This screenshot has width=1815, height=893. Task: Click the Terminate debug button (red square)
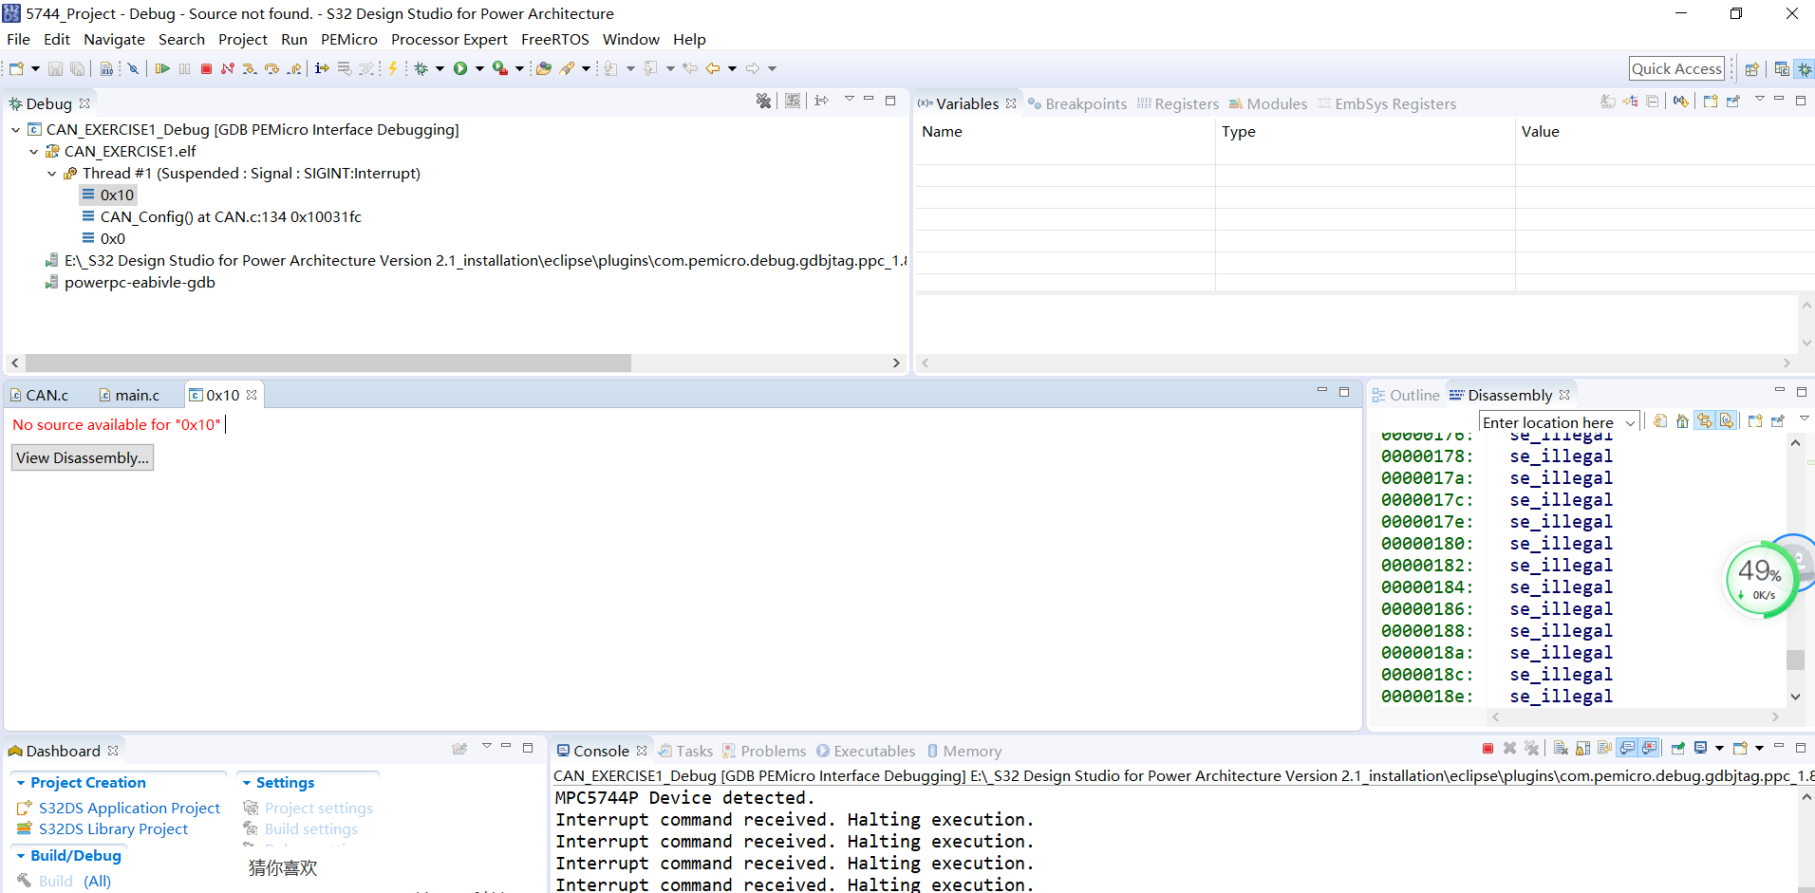[x=206, y=67]
